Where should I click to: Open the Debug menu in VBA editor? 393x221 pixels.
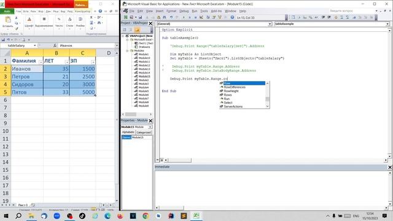tap(184, 11)
